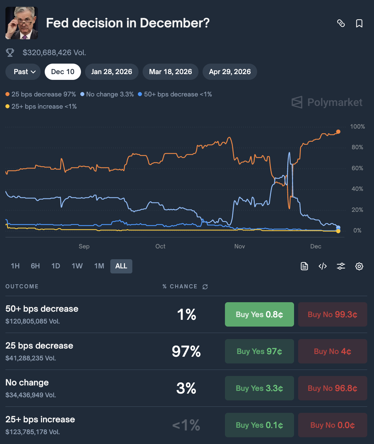Open chart display filter options icon
The height and width of the screenshot is (444, 374).
(x=341, y=266)
